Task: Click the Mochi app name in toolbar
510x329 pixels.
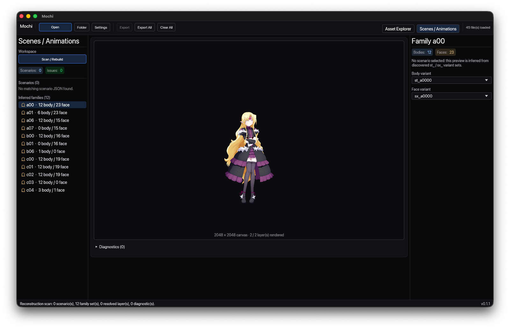Action: point(26,26)
